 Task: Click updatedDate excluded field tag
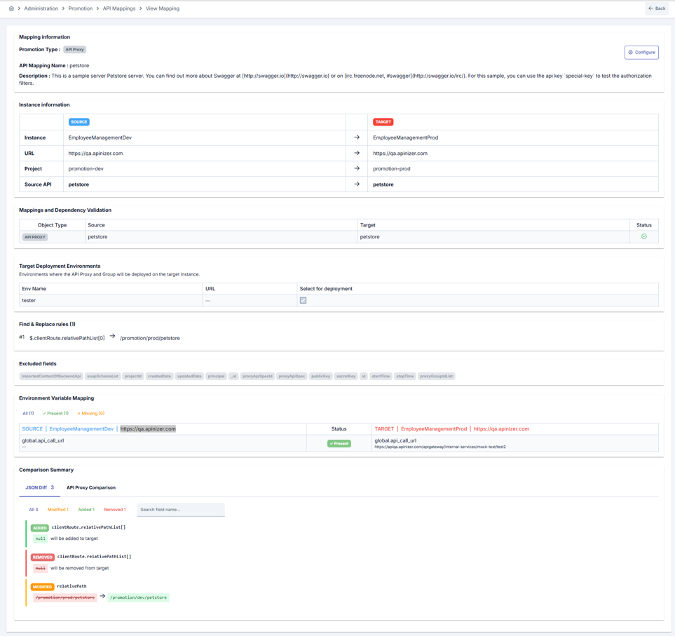pos(189,377)
